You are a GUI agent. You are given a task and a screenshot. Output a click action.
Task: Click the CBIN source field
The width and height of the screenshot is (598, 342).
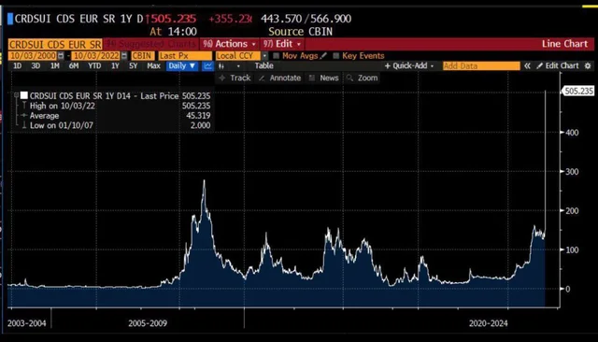[x=142, y=56]
